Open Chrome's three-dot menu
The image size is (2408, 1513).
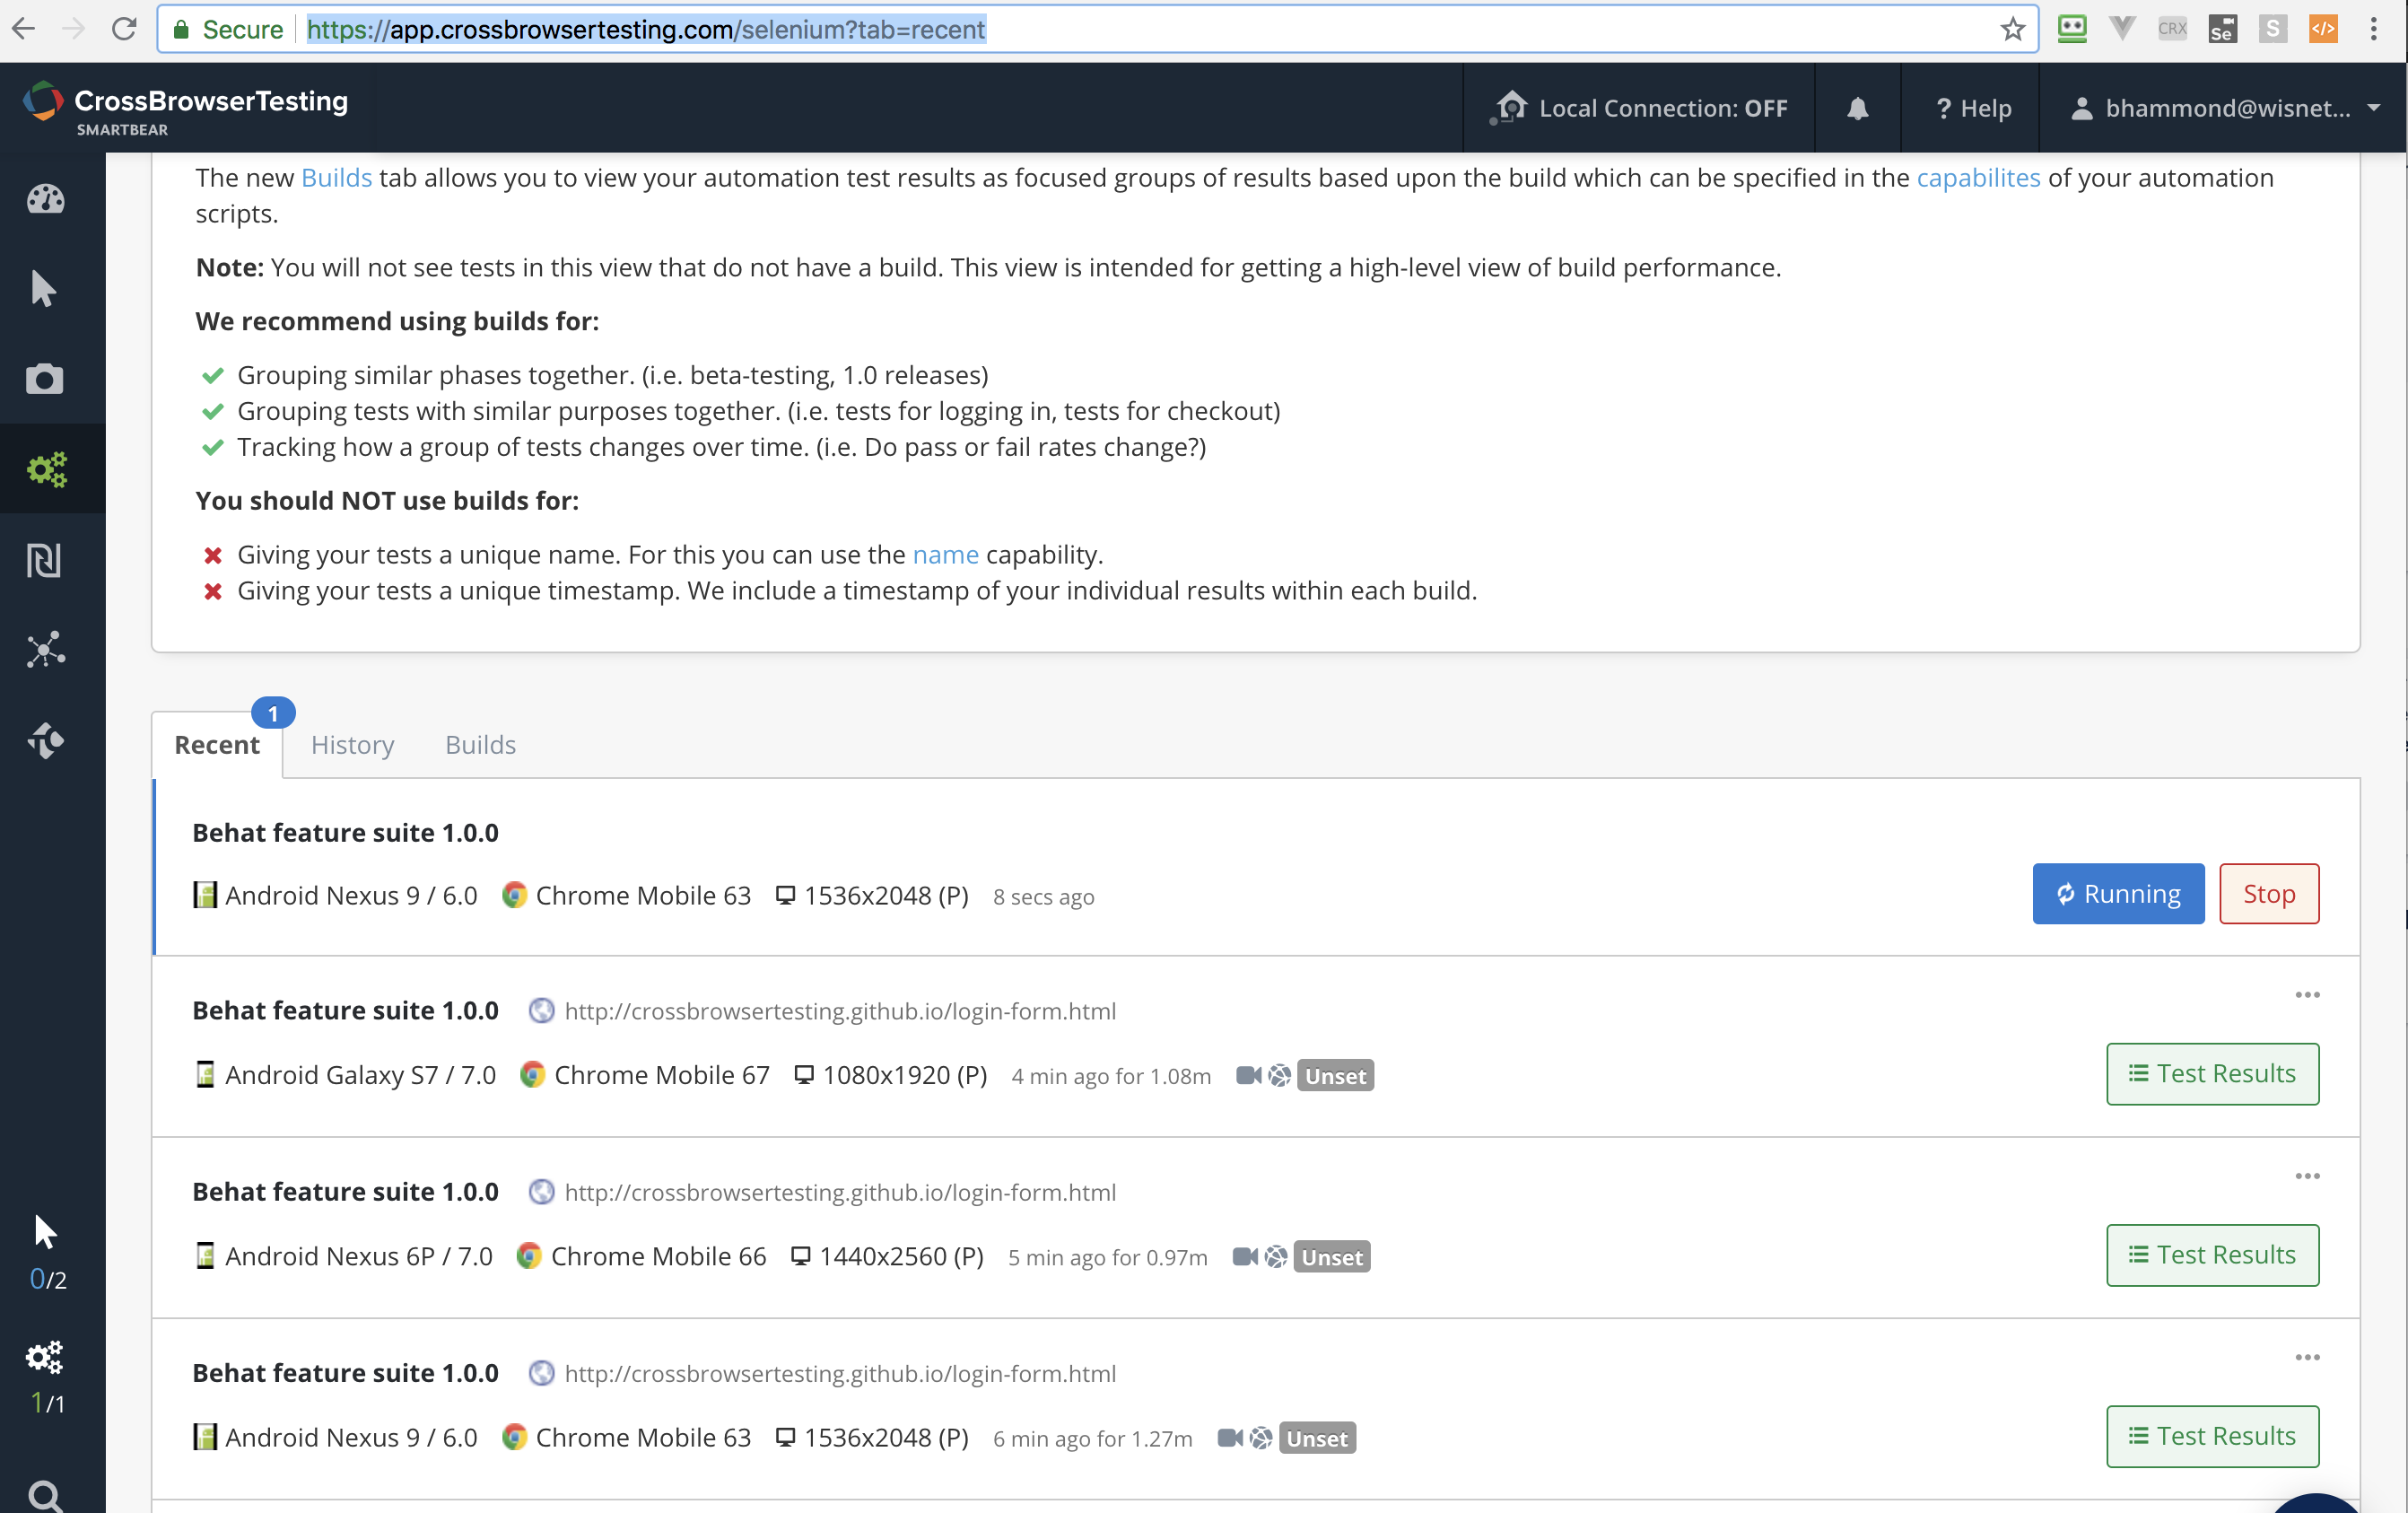pyautogui.click(x=2373, y=29)
